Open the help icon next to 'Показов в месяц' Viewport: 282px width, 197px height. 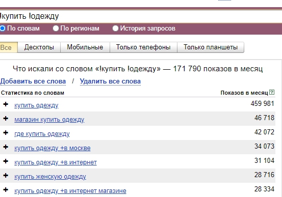tap(272, 92)
